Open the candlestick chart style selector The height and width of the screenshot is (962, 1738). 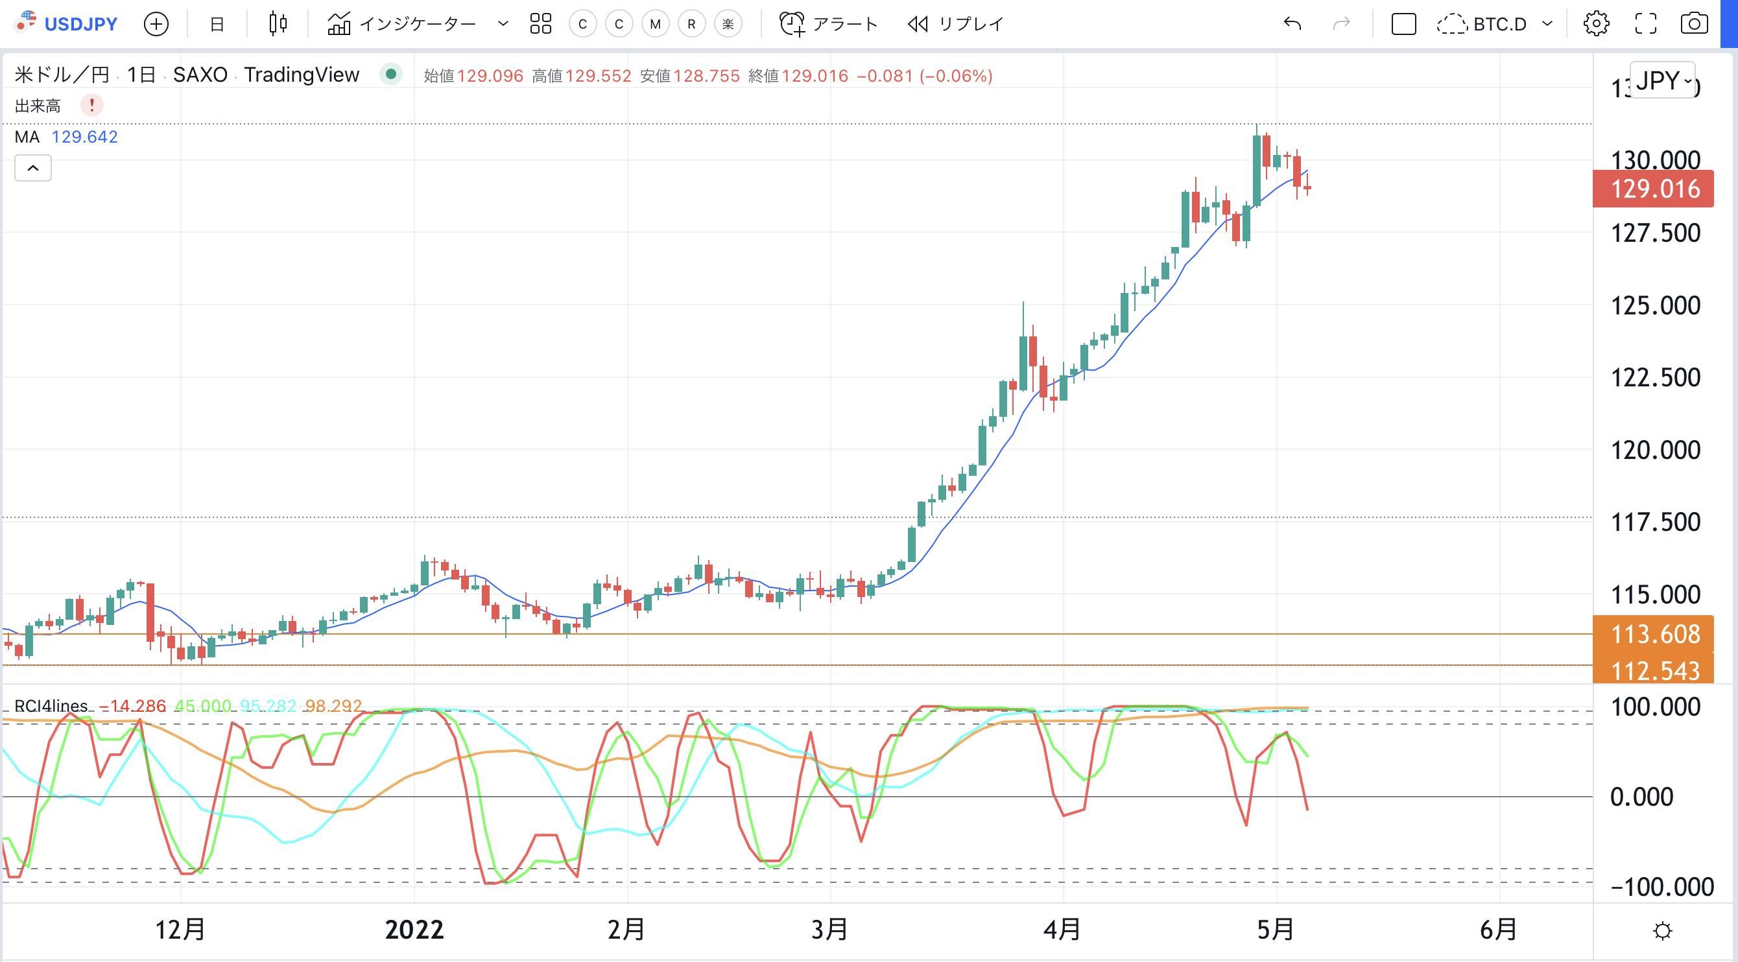click(277, 23)
